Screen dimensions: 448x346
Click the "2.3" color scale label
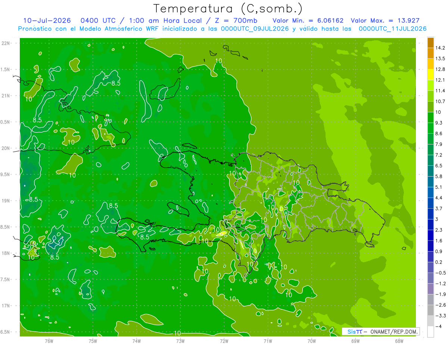tap(439, 230)
